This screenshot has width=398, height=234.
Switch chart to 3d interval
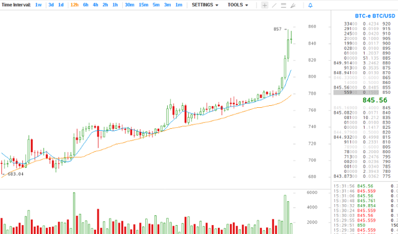51,5
